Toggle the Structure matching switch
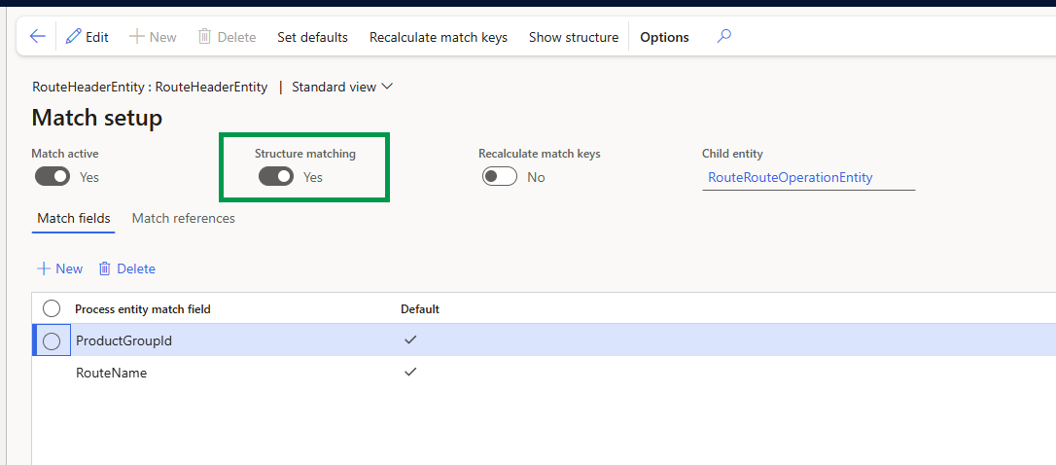Viewport: 1056px width, 465px height. (x=276, y=177)
